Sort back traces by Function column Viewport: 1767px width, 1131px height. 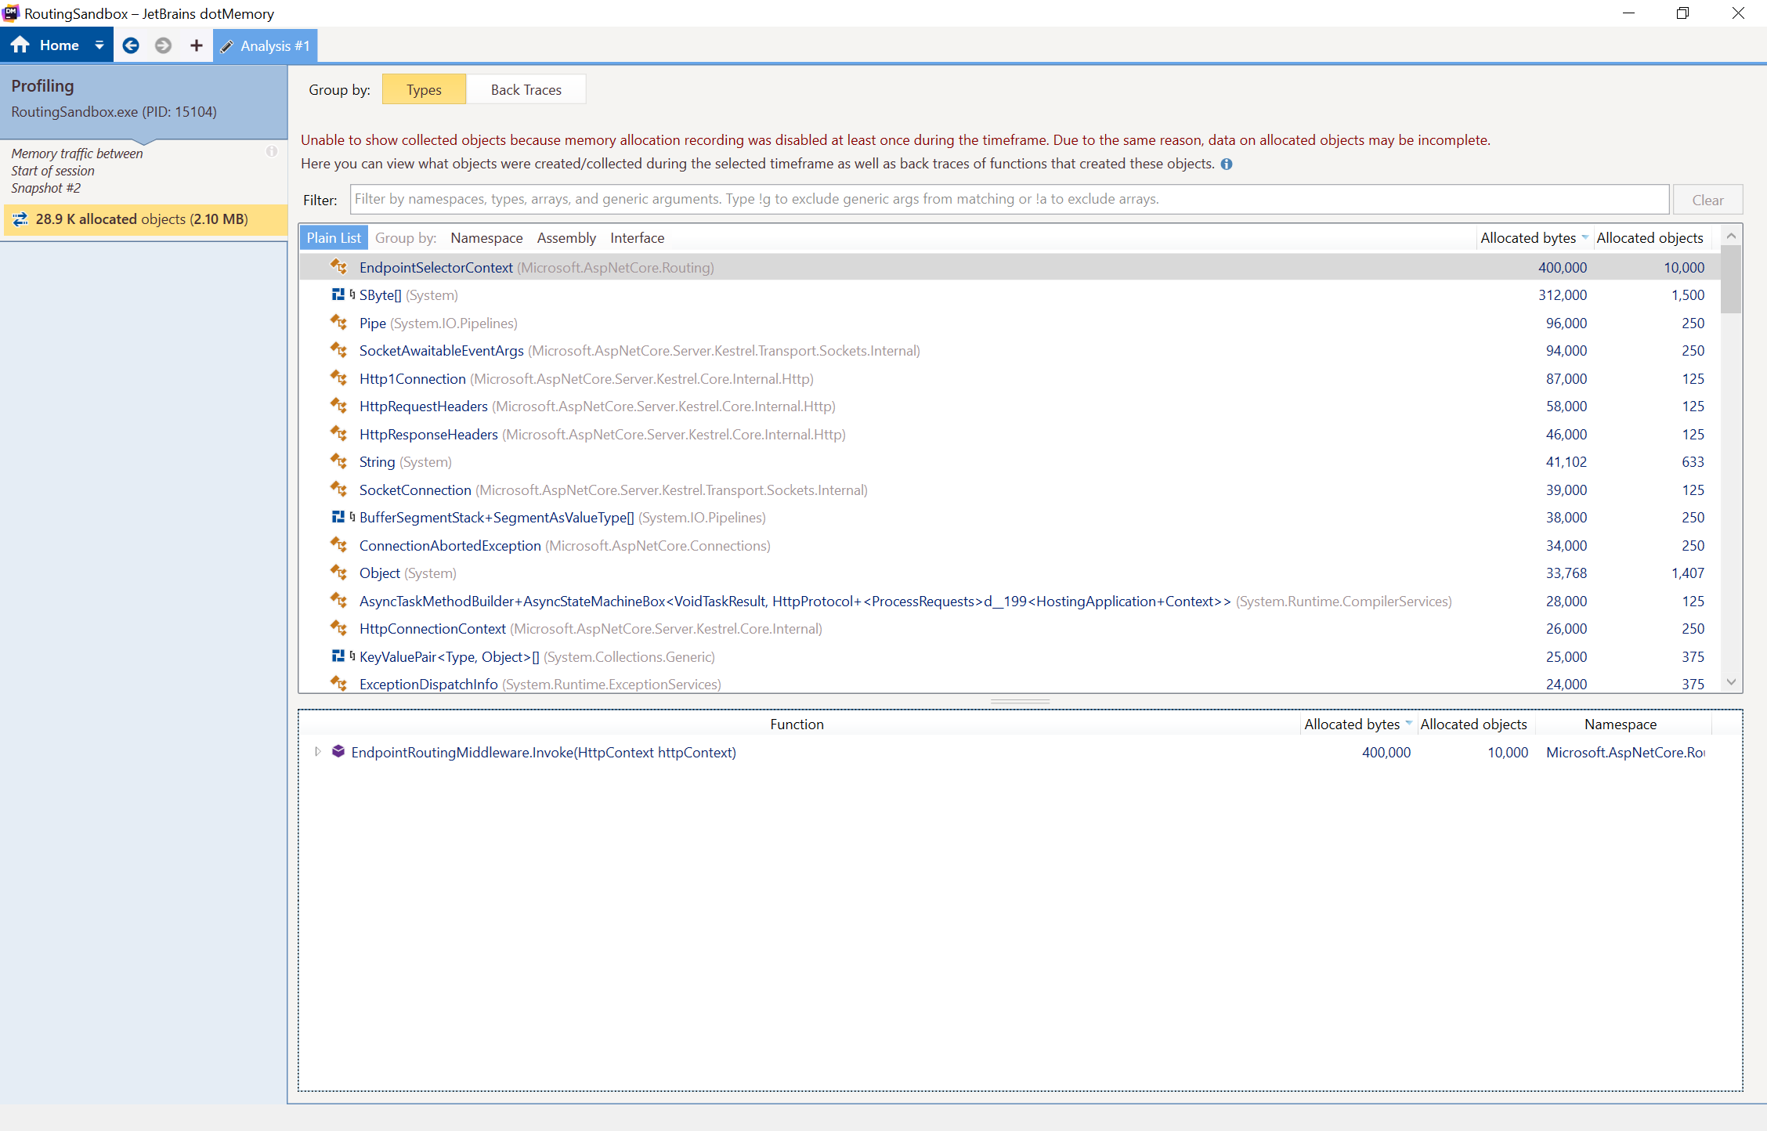click(797, 724)
